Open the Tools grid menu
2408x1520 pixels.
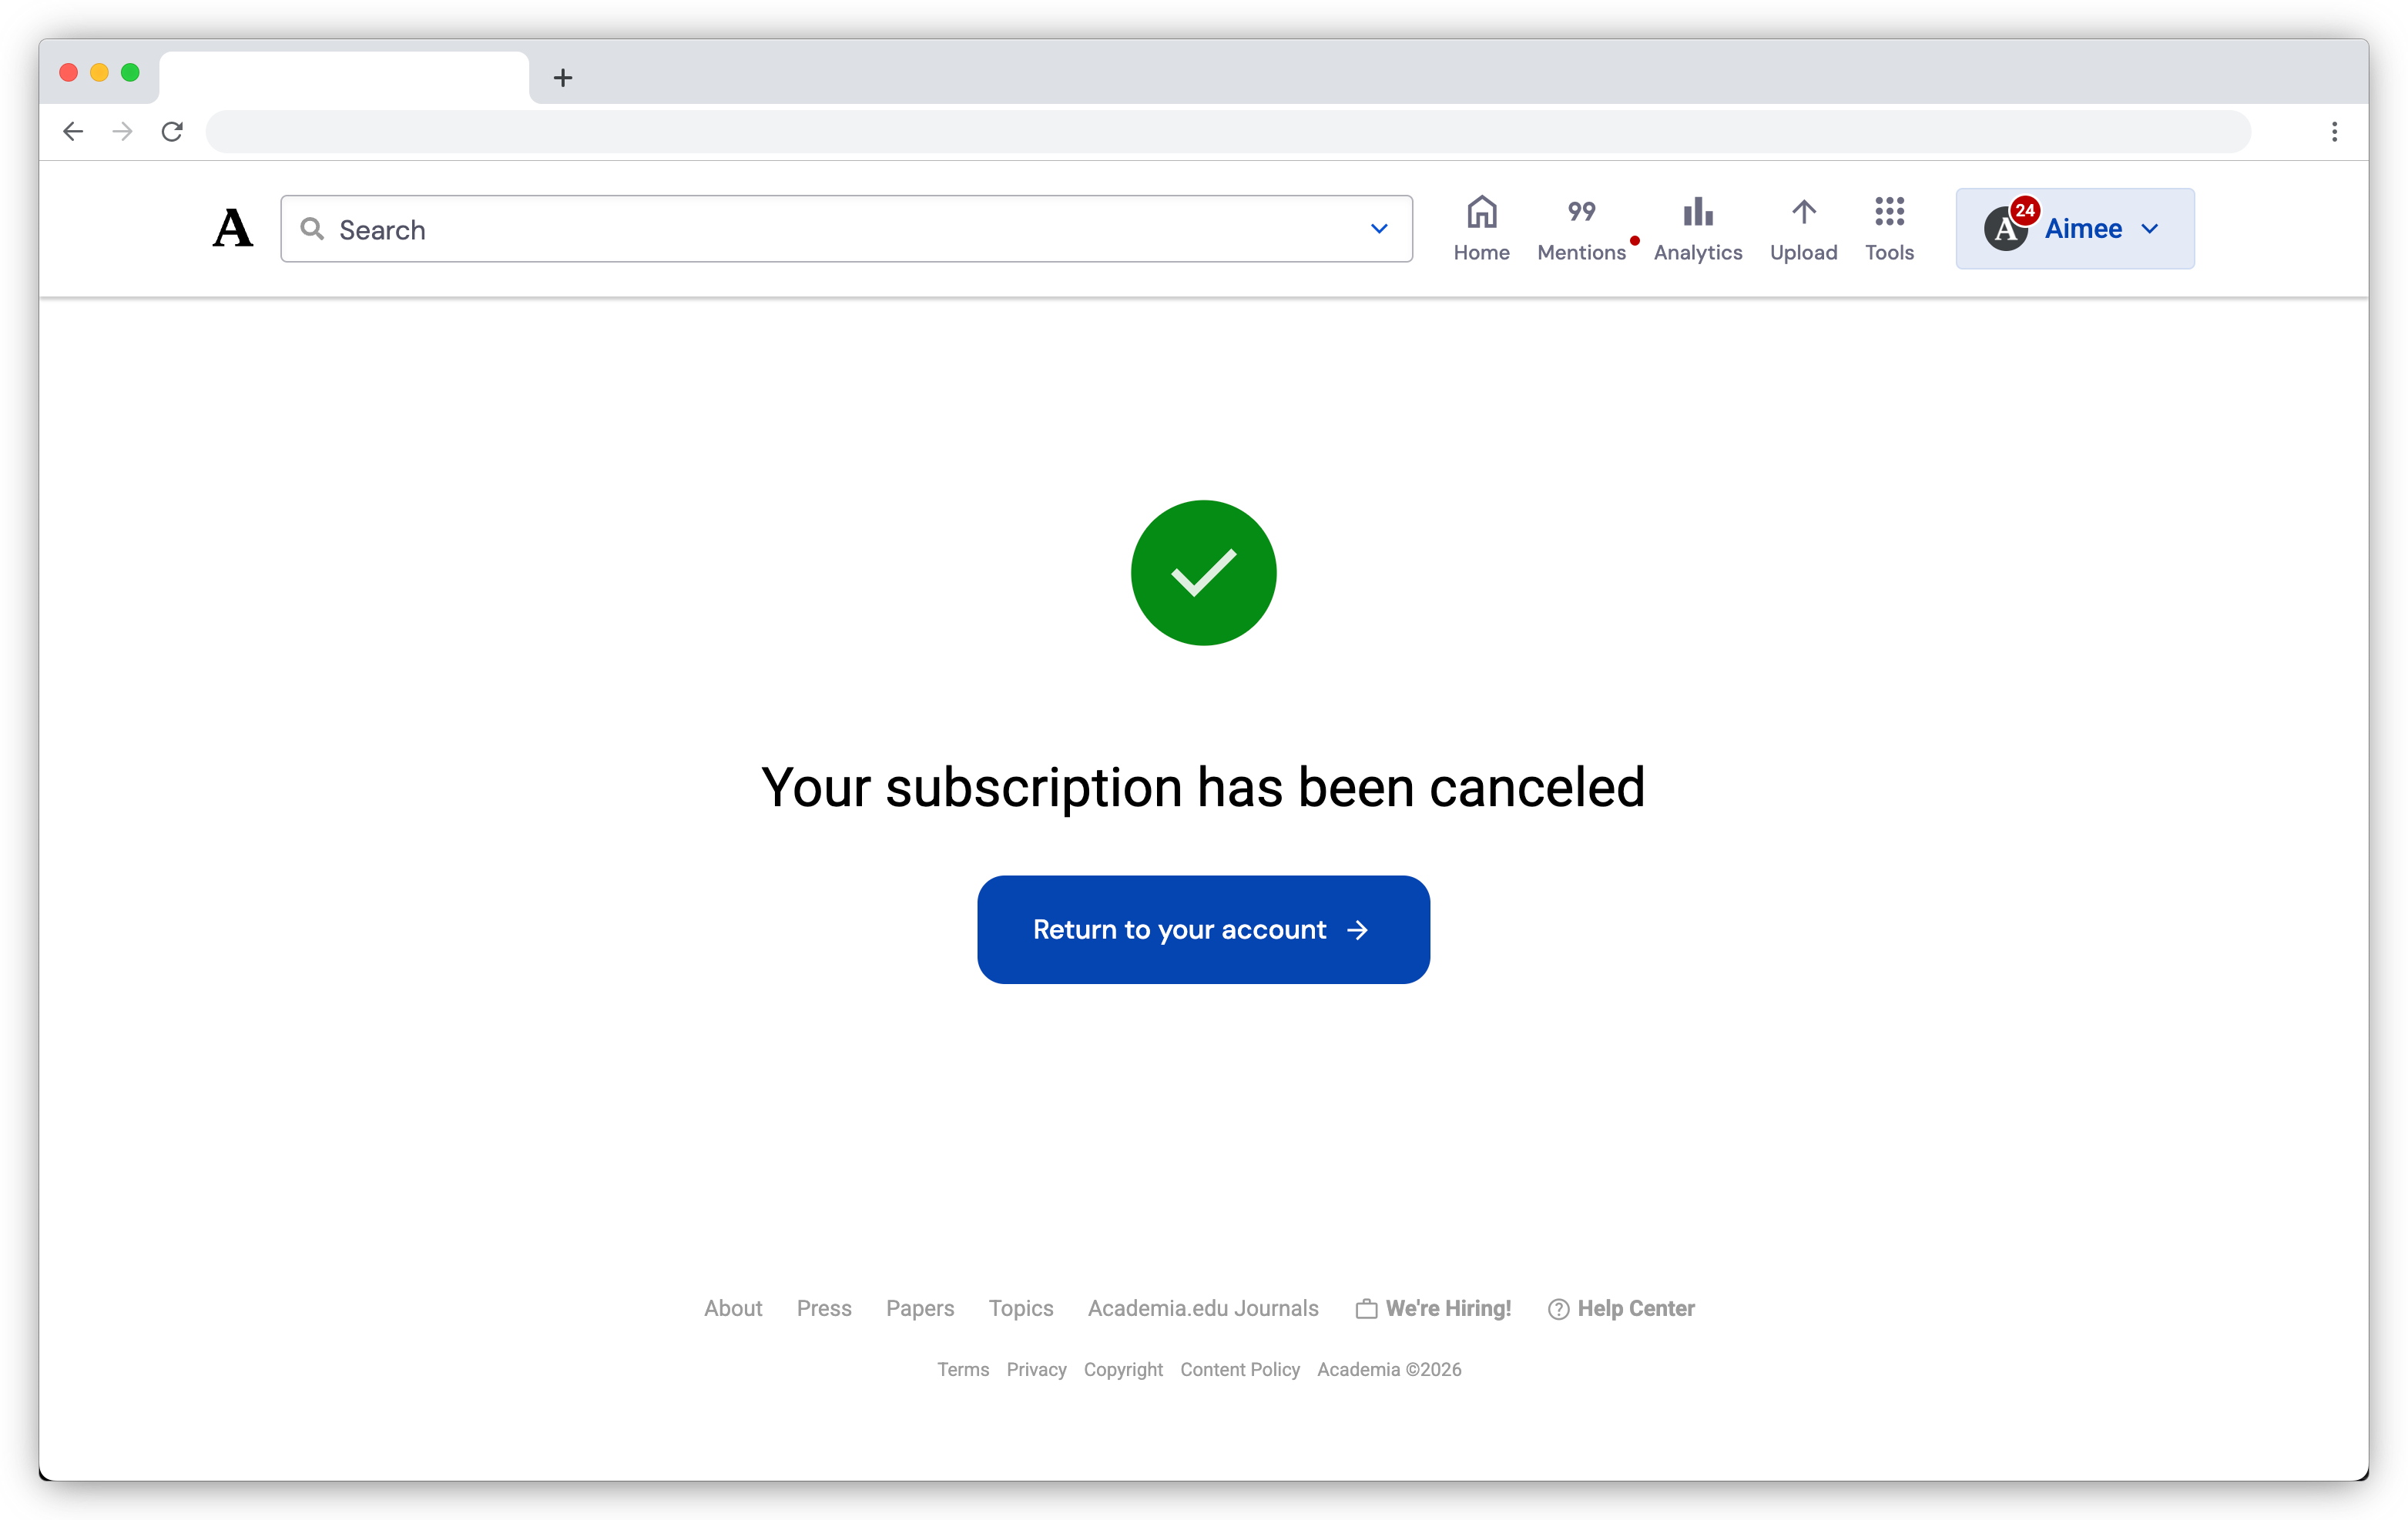[1889, 229]
